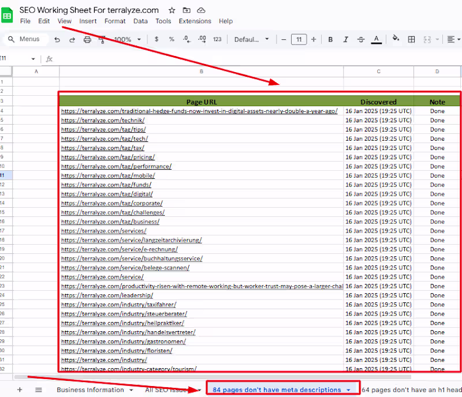Switch to Business Information tab

pyautogui.click(x=90, y=389)
